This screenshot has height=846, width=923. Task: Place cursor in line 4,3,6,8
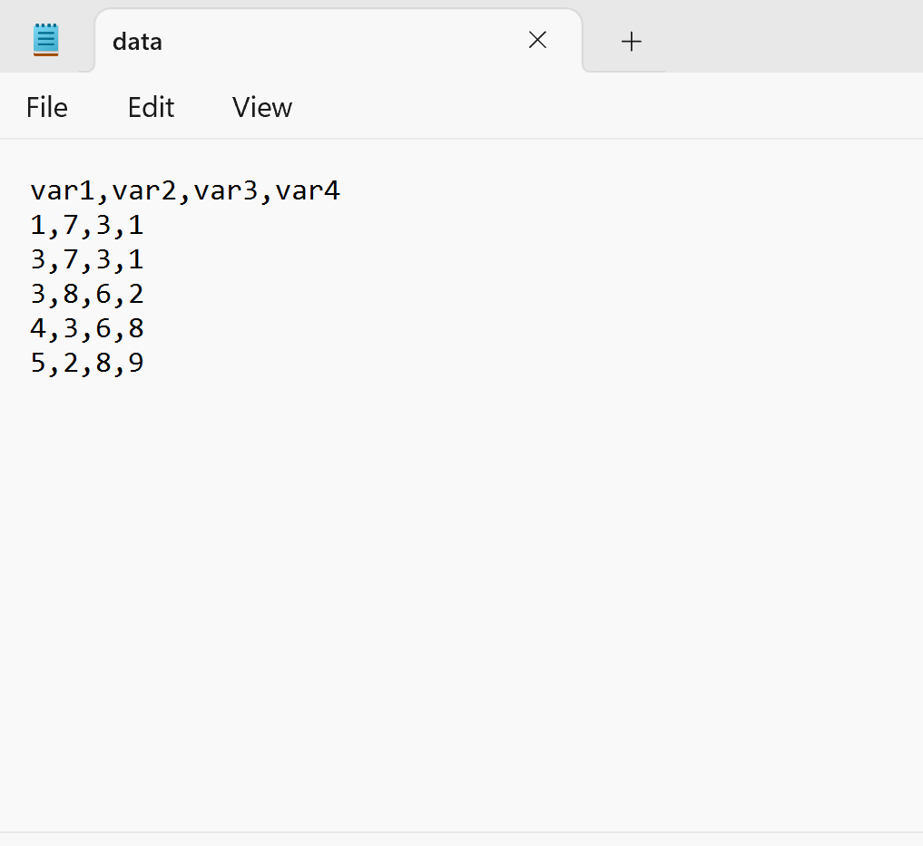(87, 329)
